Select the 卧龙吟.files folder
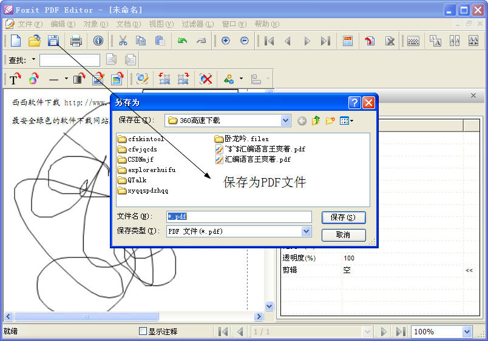The image size is (488, 341). (x=242, y=139)
